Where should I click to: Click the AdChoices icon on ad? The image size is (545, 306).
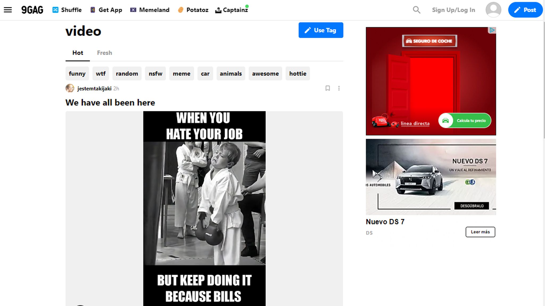[492, 30]
